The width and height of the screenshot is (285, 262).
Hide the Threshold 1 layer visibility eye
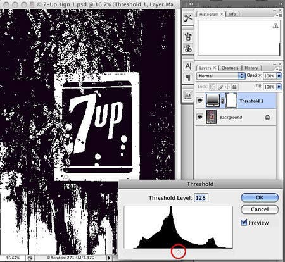199,101
